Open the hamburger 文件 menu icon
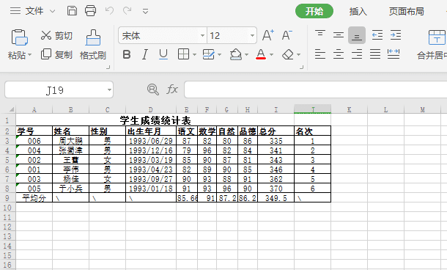Screen dimensions: 447x270 point(15,11)
